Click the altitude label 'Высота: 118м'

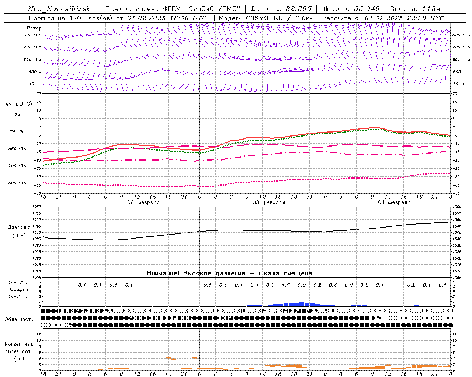pos(415,9)
